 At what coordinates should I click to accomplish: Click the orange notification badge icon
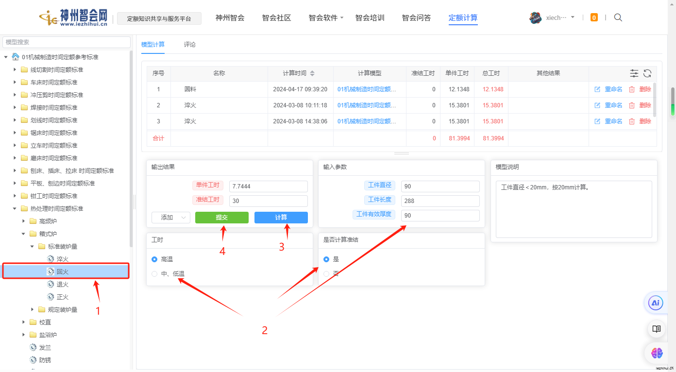coord(594,17)
